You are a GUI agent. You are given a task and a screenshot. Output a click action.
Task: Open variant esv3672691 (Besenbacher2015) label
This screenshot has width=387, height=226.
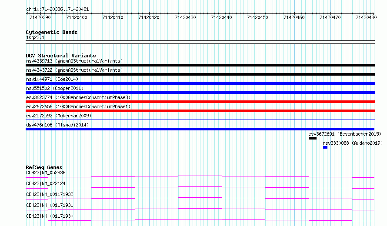(345, 134)
